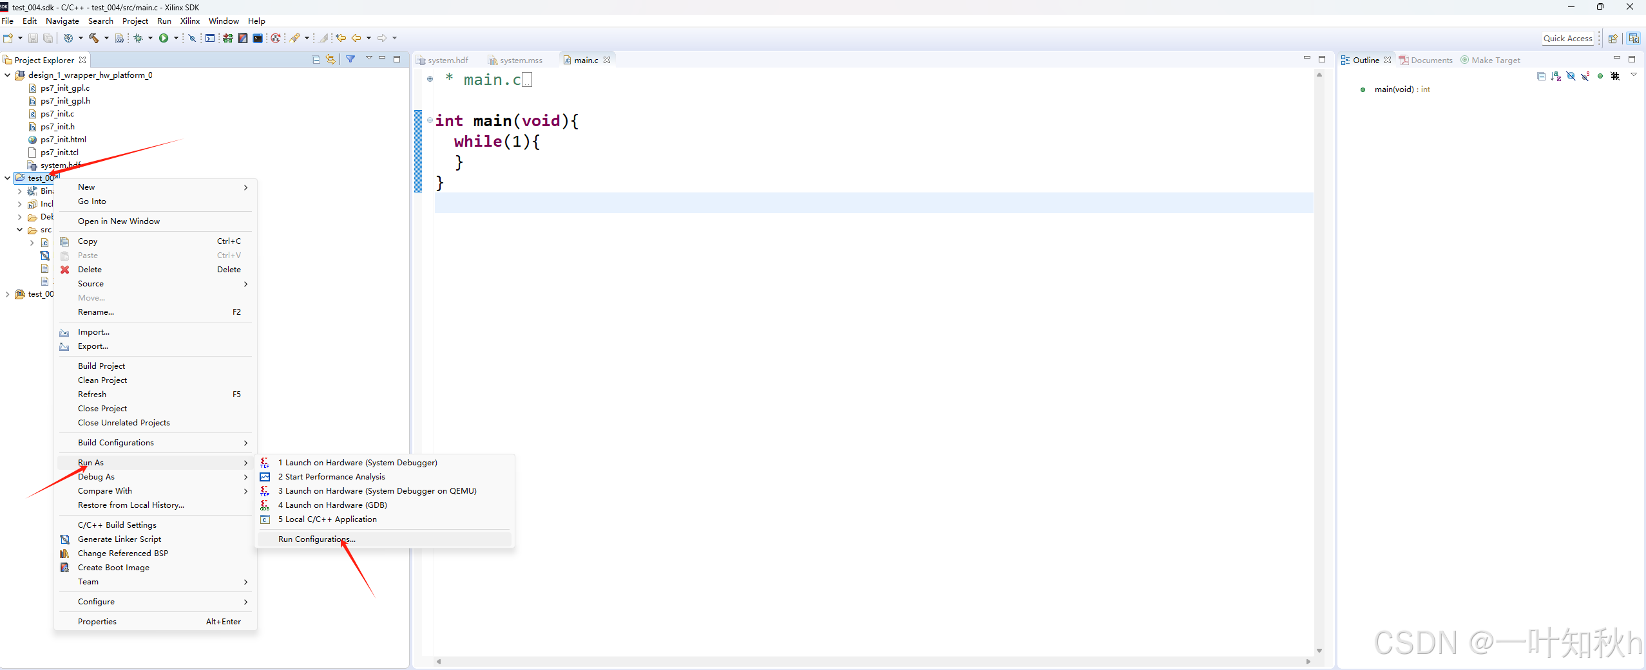The height and width of the screenshot is (670, 1646).
Task: Click Collapse All in Project Explorer
Action: [316, 59]
